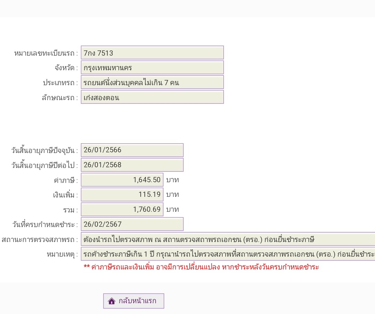Click the label หมายเหตุ
Image resolution: width=375 pixels, height=314 pixels.
[62, 255]
